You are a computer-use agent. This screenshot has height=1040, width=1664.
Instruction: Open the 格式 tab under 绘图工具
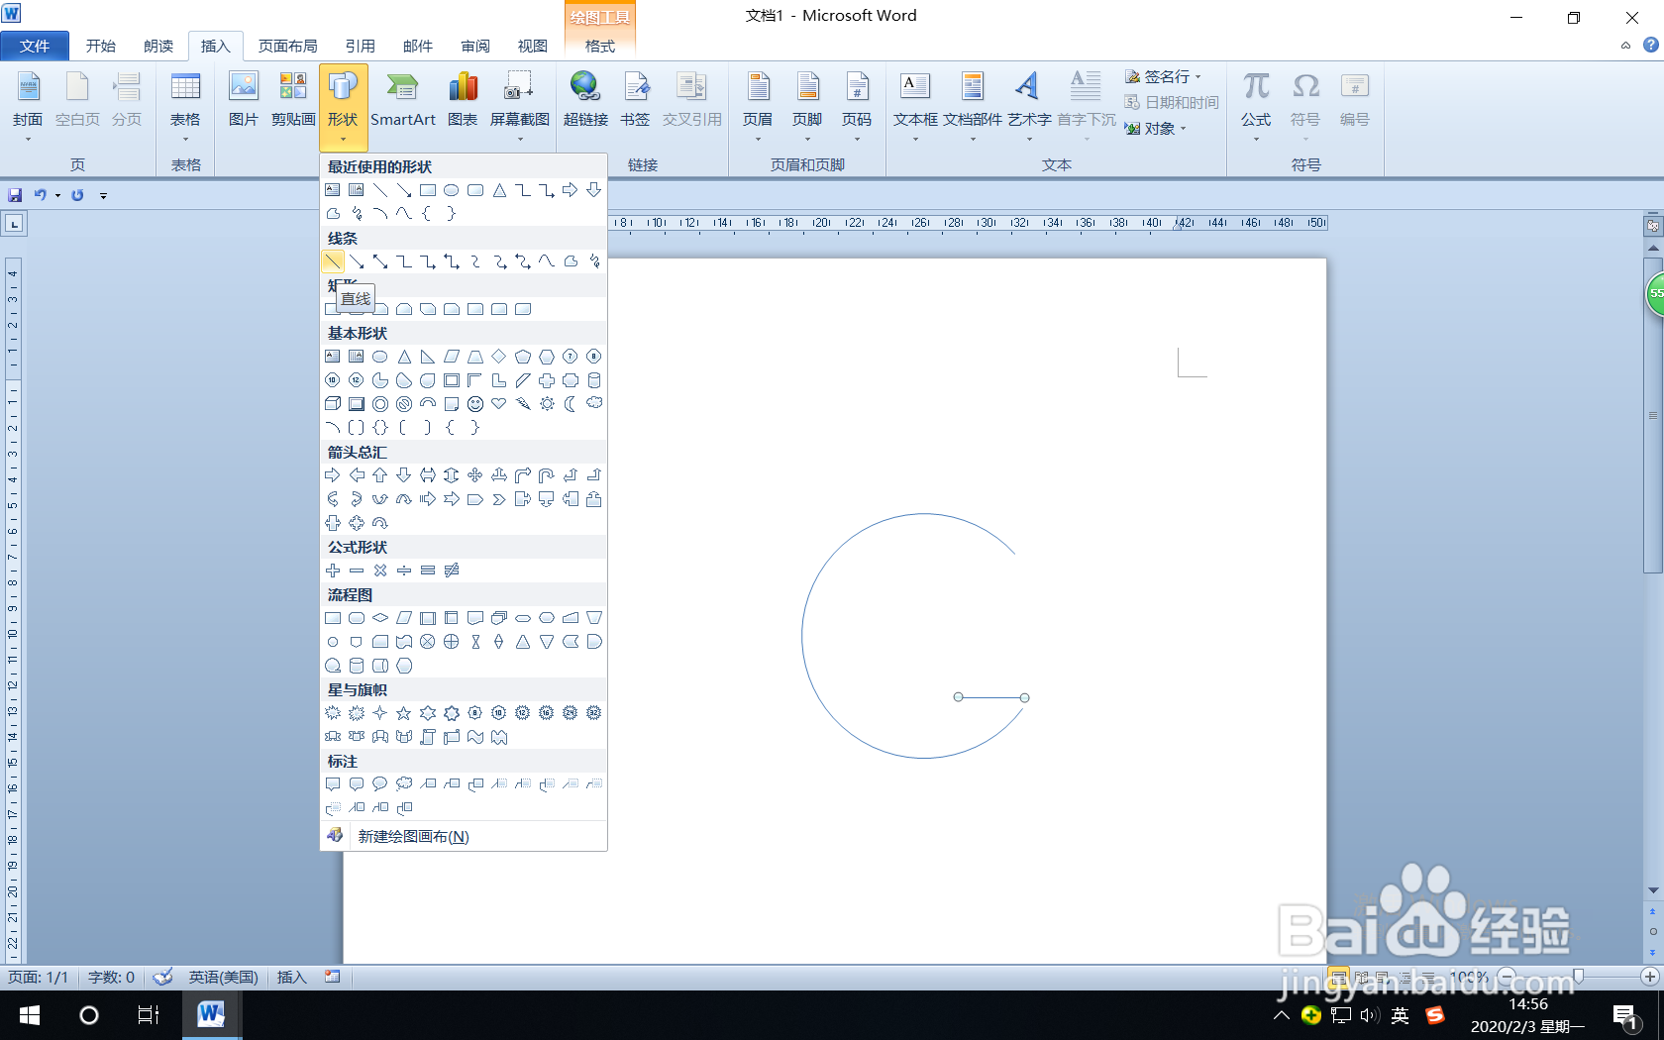click(x=598, y=46)
